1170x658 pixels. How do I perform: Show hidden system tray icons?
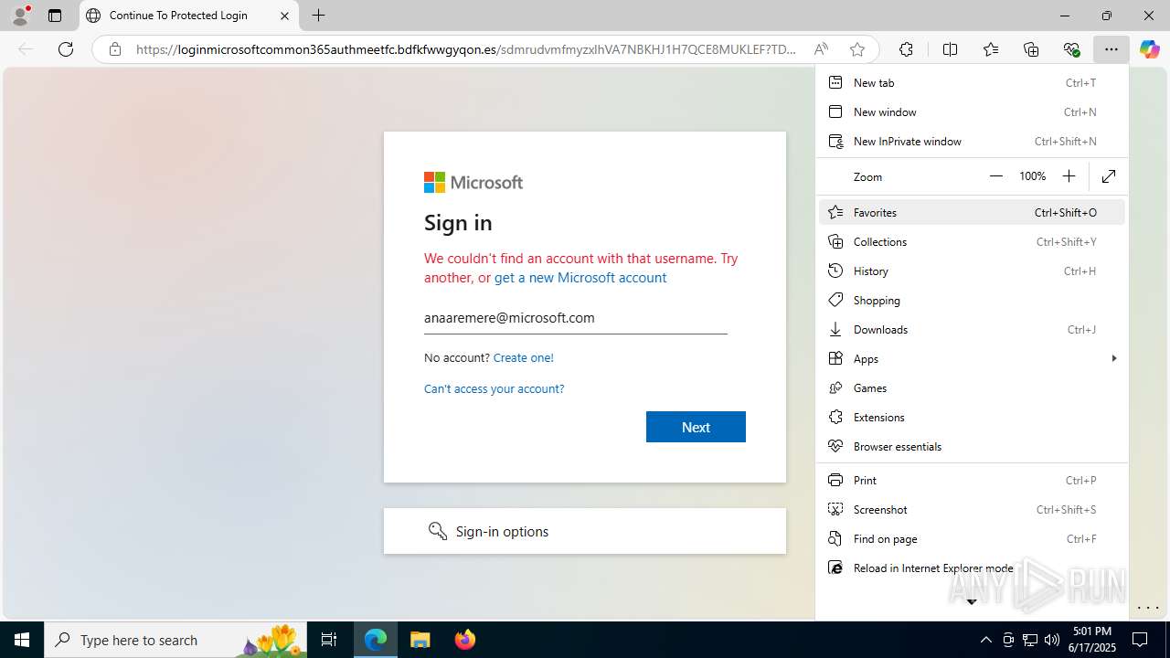click(x=985, y=640)
